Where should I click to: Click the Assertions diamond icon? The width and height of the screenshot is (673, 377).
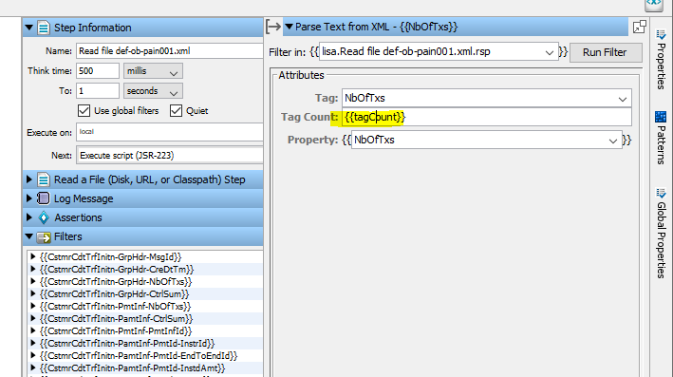pyautogui.click(x=44, y=217)
